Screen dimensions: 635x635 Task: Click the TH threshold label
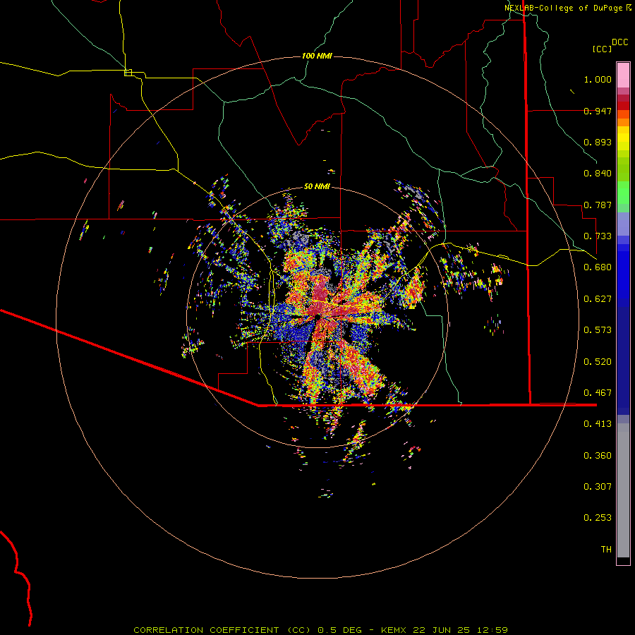[606, 550]
